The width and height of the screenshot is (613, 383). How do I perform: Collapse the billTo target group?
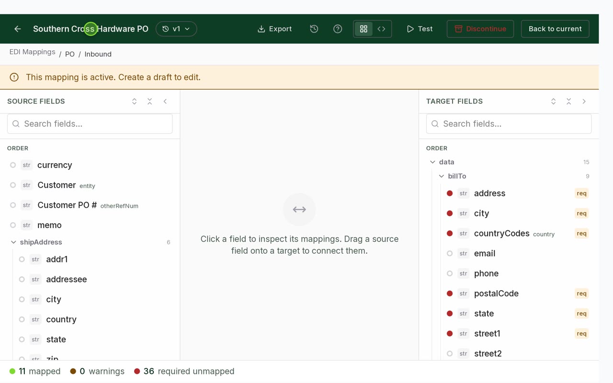[x=442, y=176]
